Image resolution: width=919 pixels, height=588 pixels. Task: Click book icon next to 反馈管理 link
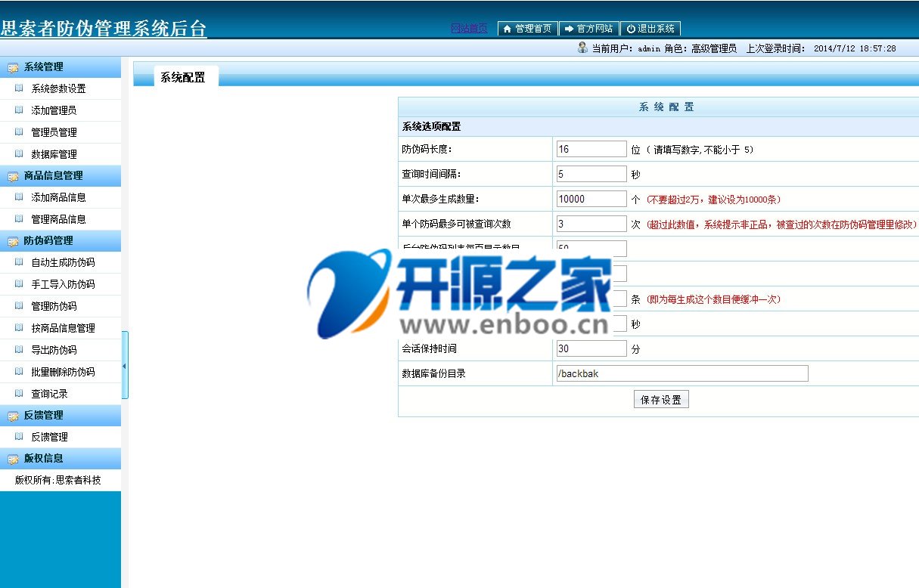point(19,436)
